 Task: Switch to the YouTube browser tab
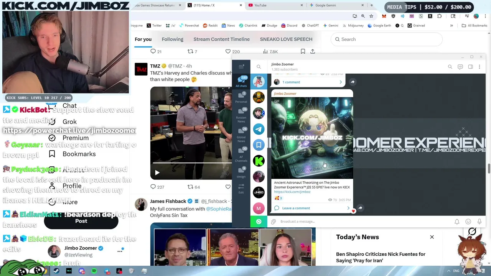pos(275,5)
